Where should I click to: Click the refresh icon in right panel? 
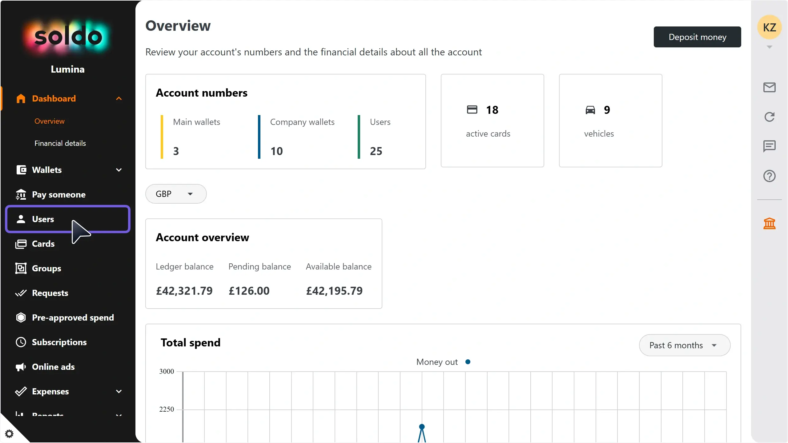click(769, 117)
